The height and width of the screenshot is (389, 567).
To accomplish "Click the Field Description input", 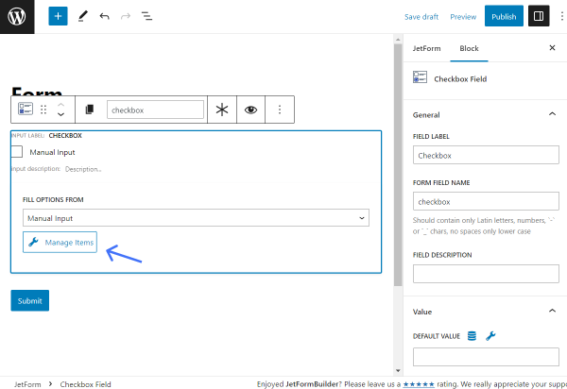I will click(x=486, y=274).
